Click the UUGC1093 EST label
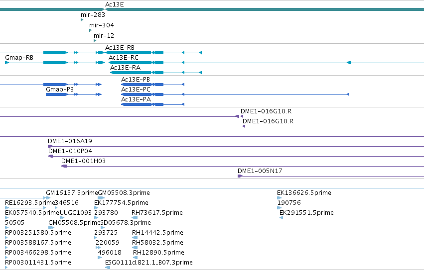This screenshot has width=424, height=270. point(76,213)
